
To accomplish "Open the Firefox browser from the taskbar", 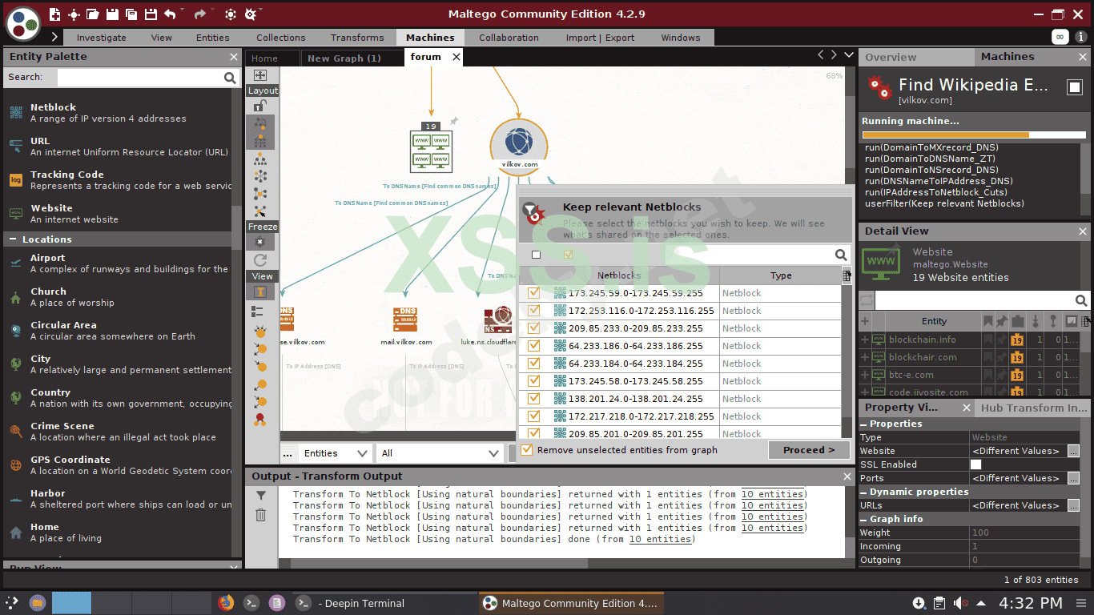I will coord(226,603).
